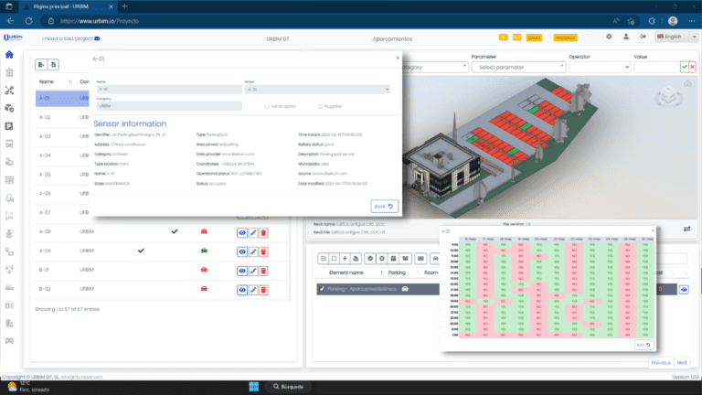
Task: Open the bus transport icon in sidebar
Action: pos(9,144)
